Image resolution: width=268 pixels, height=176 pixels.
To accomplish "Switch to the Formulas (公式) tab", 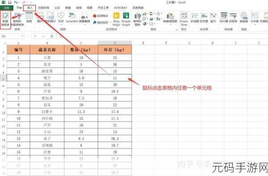I will coord(57,8).
